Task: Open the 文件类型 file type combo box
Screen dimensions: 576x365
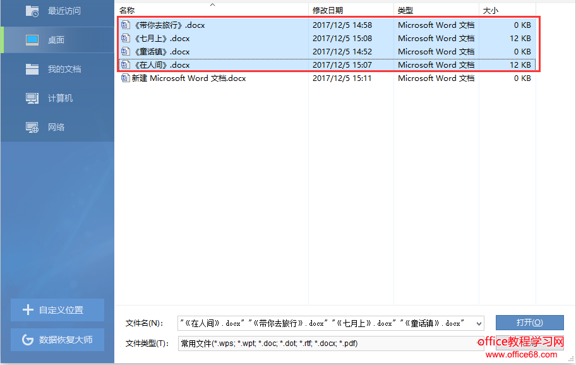Action: 330,343
